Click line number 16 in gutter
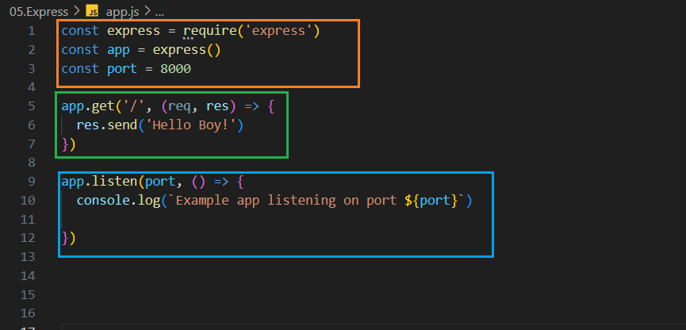Image resolution: width=686 pixels, height=330 pixels. point(28,313)
